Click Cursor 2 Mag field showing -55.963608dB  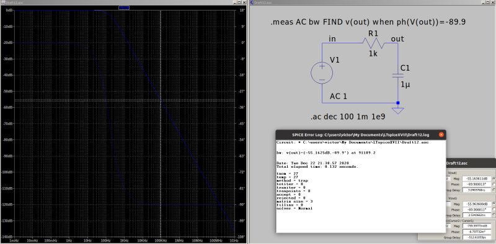[477, 204]
